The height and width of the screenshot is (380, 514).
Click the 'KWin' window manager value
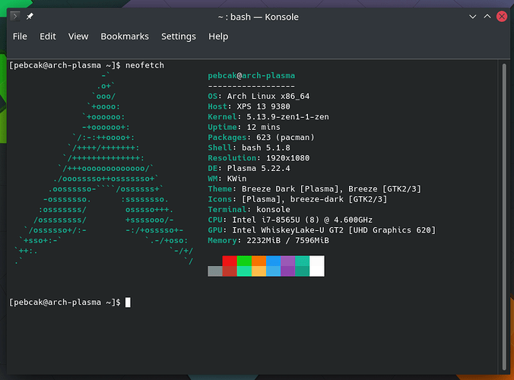coord(236,179)
